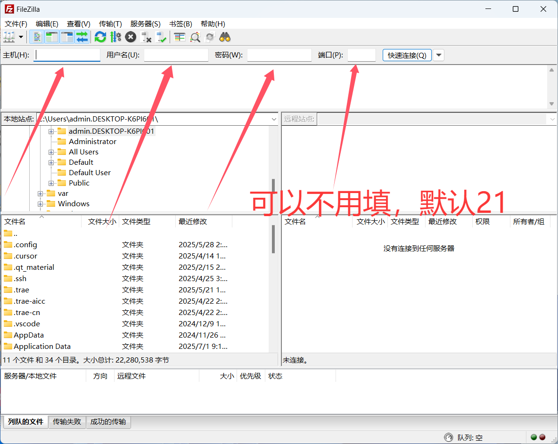Select the Application Data folder row
The image size is (558, 444).
135,346
